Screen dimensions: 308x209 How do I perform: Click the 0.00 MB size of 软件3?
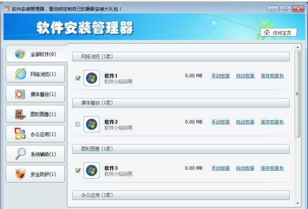tap(194, 168)
